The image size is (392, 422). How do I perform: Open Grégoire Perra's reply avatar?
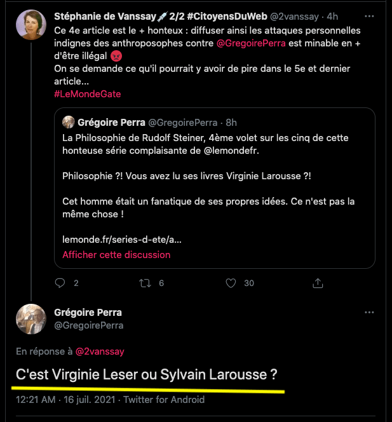pyautogui.click(x=30, y=319)
